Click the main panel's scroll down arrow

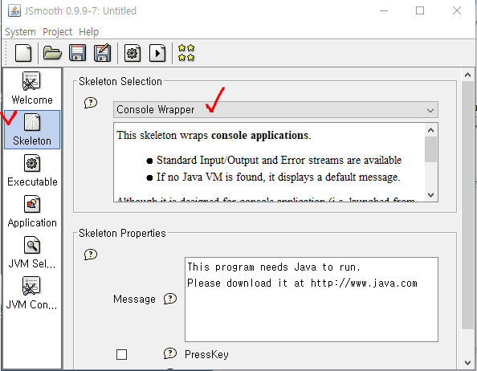[x=468, y=362]
